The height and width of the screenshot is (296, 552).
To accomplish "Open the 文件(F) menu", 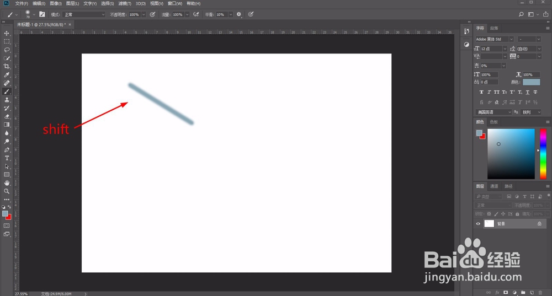I will point(22,3).
